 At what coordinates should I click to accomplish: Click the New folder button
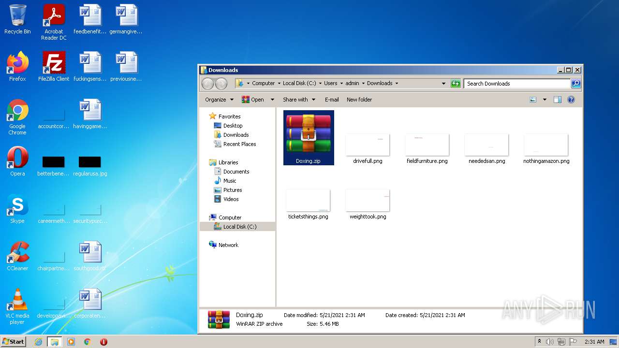click(359, 100)
